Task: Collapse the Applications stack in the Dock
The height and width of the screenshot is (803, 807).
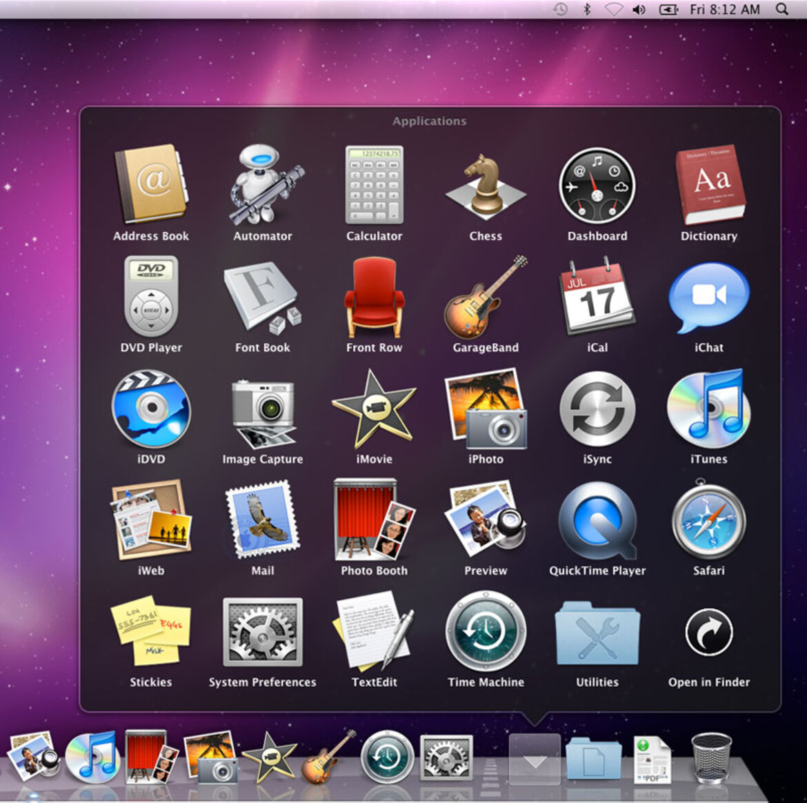Action: pos(535,760)
